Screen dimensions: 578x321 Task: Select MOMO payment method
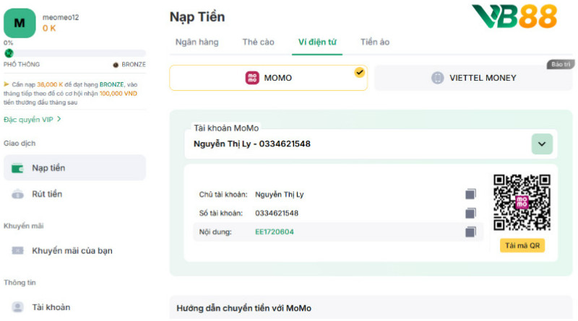(x=268, y=78)
